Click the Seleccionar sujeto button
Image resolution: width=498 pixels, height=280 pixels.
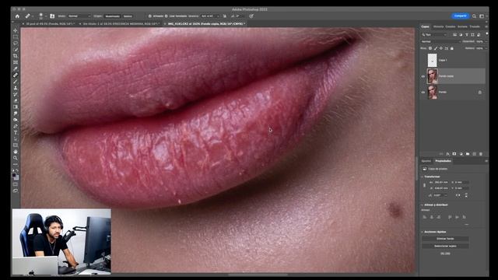pos(445,246)
